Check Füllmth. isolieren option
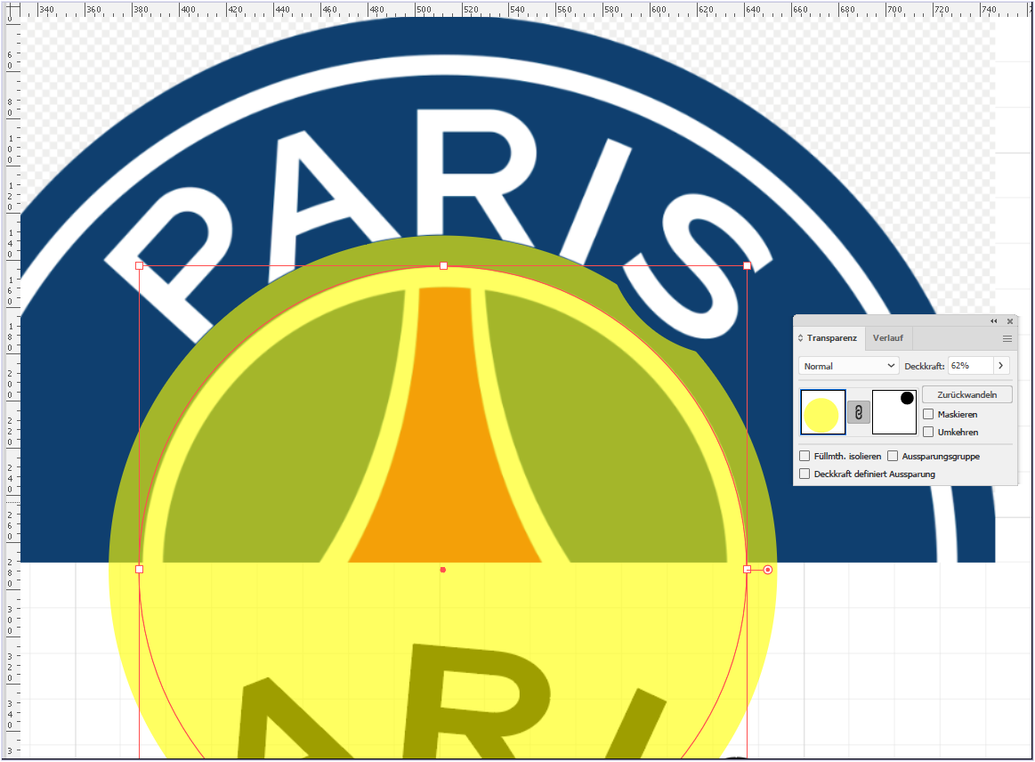The image size is (1035, 762). (x=805, y=456)
